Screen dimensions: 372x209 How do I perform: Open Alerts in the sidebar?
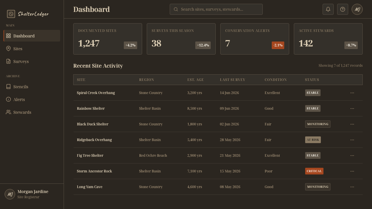tap(32, 99)
